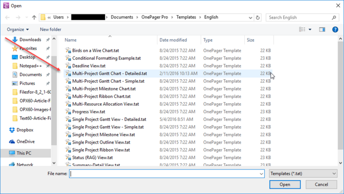
Task: Open the Templates (*.tat) file type dropdown
Action: click(303, 174)
